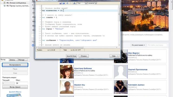Click the editor vertical scrollbar thumb
The image size is (173, 97).
pos(119,14)
